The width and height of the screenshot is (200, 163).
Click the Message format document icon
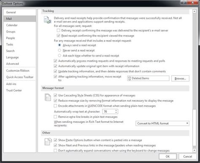coord(48,97)
